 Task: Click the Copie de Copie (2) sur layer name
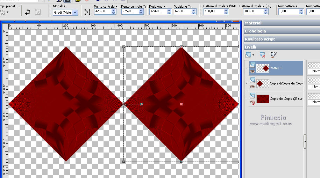pyautogui.click(x=286, y=98)
